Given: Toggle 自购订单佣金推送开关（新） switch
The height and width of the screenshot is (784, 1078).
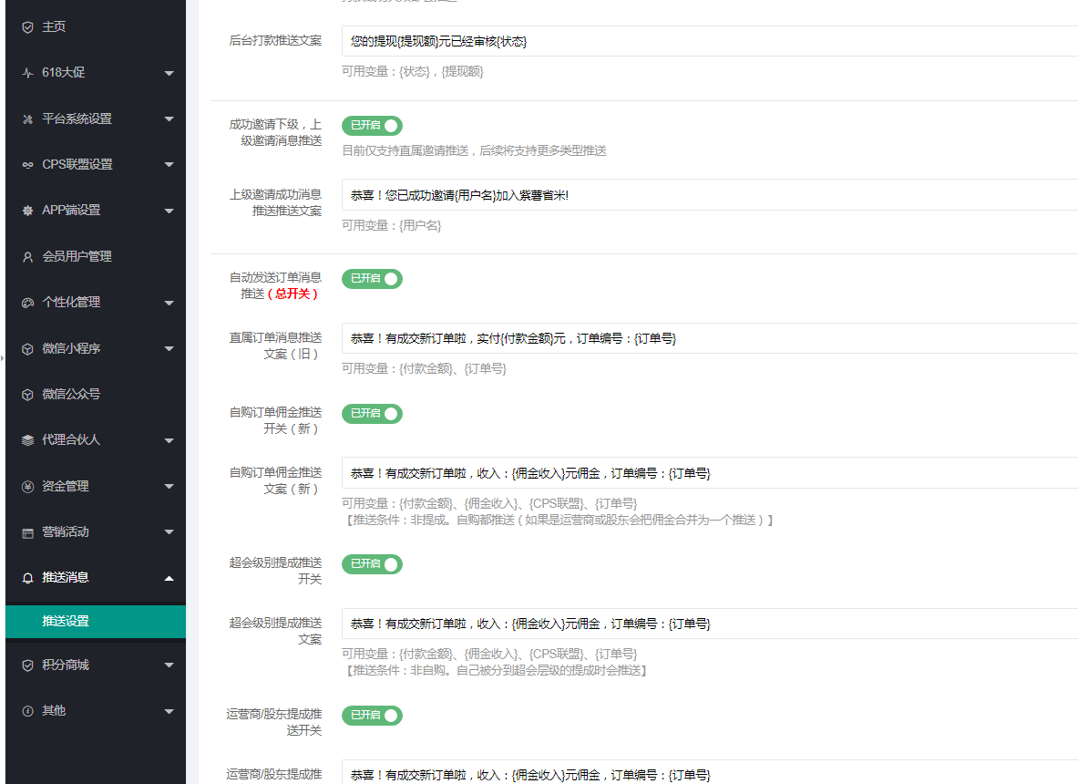Looking at the screenshot, I should (372, 413).
